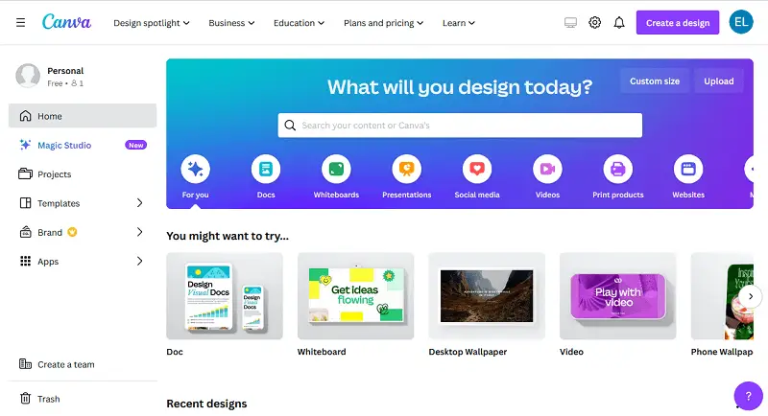Open the Phone Wallpaper thumbnail

pyautogui.click(x=722, y=296)
